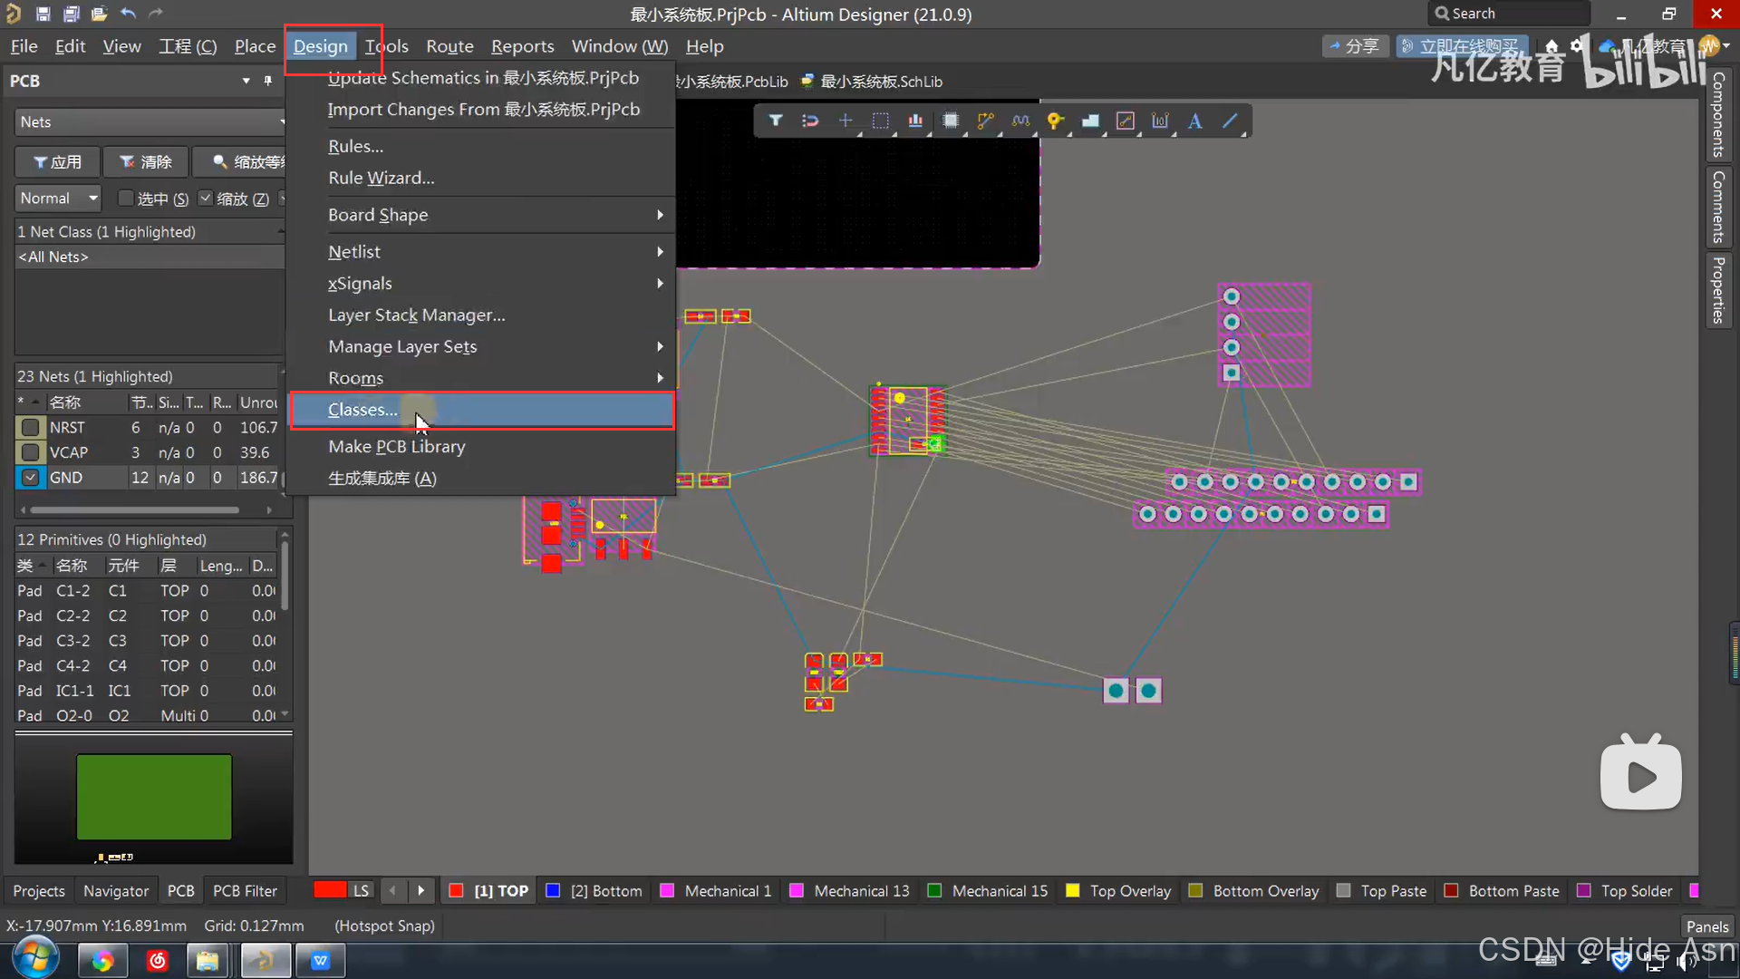Viewport: 1740px width, 979px height.
Task: Click the Open Project folder icon
Action: pos(99,14)
